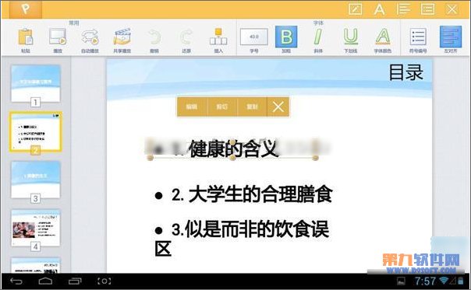The height and width of the screenshot is (290, 471).
Task: Tap Android Home navigation button
Action: point(45,281)
